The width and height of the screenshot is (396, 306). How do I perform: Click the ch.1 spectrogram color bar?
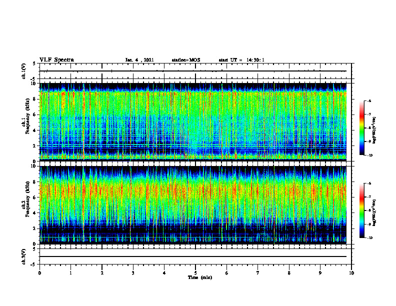pos(361,128)
